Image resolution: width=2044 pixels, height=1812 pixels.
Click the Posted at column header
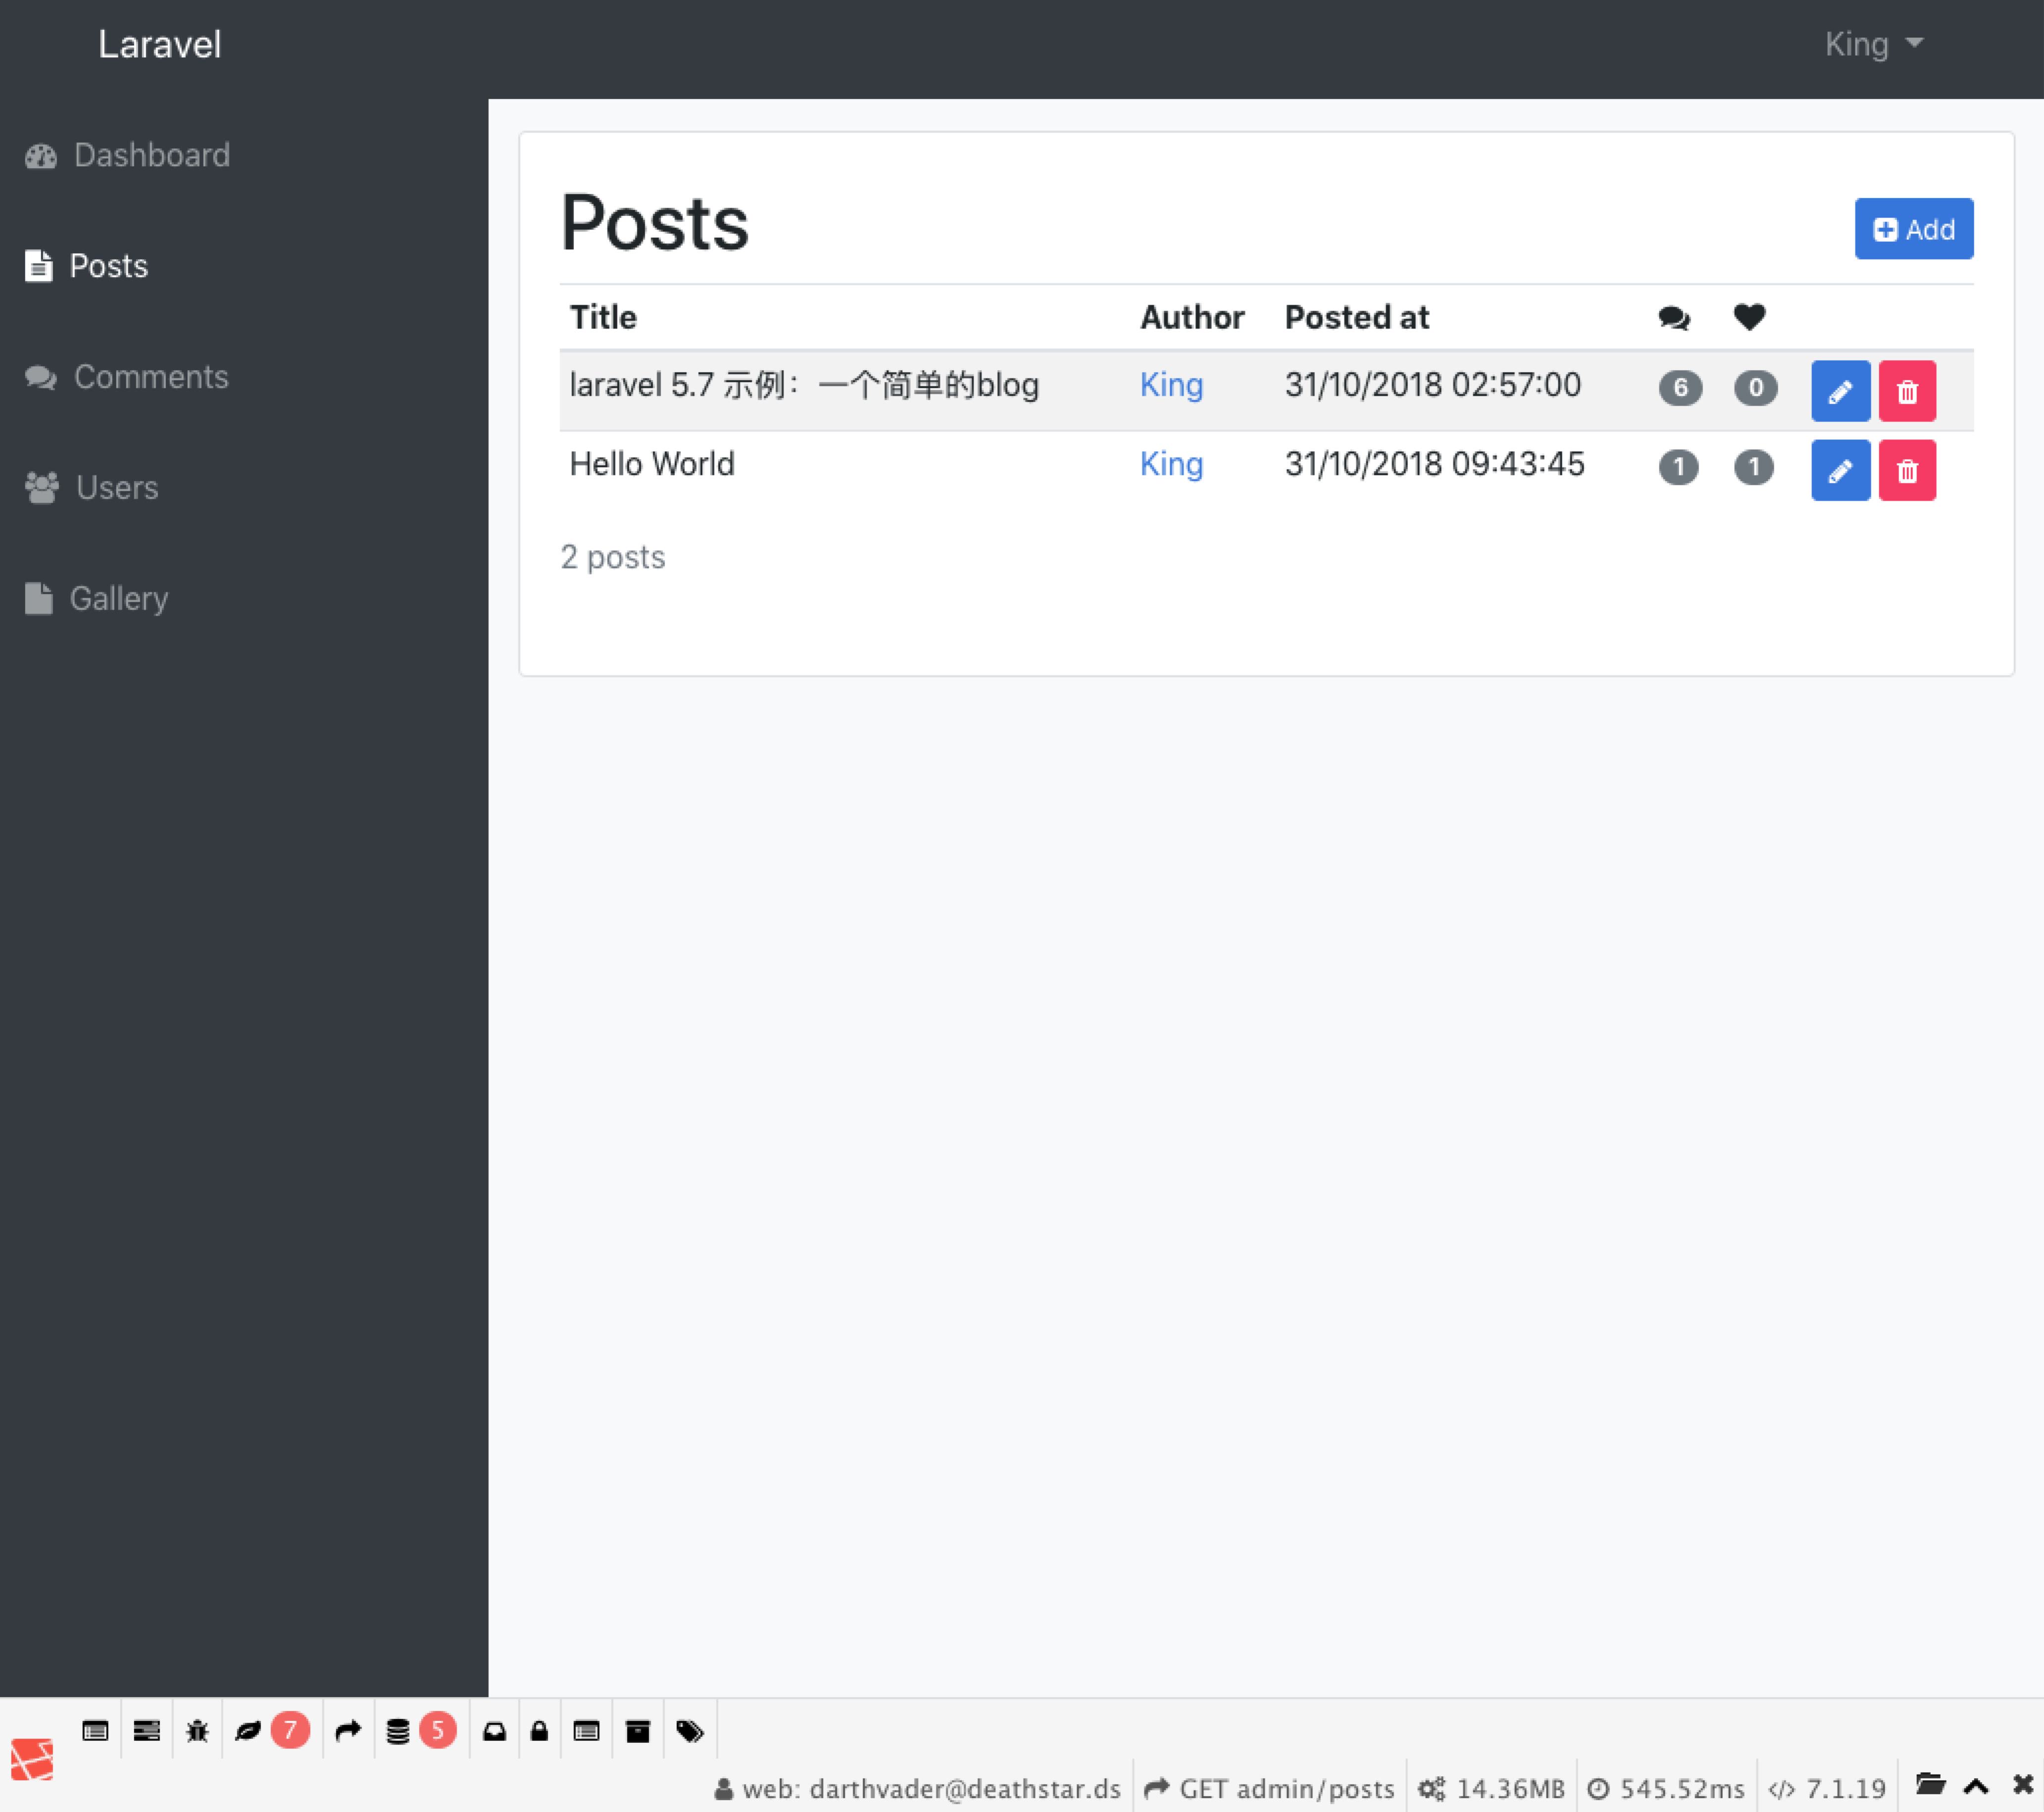(1357, 317)
